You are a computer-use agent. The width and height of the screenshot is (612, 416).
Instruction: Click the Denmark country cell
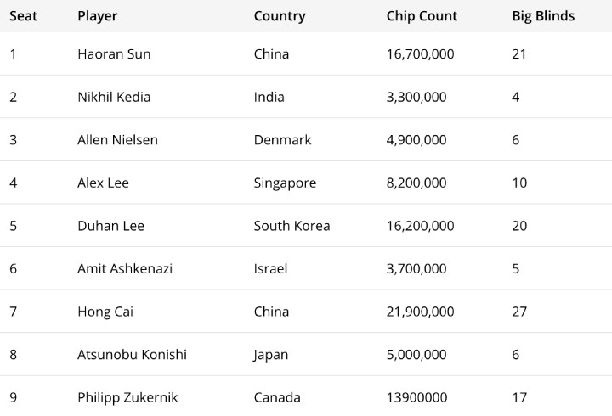[282, 139]
